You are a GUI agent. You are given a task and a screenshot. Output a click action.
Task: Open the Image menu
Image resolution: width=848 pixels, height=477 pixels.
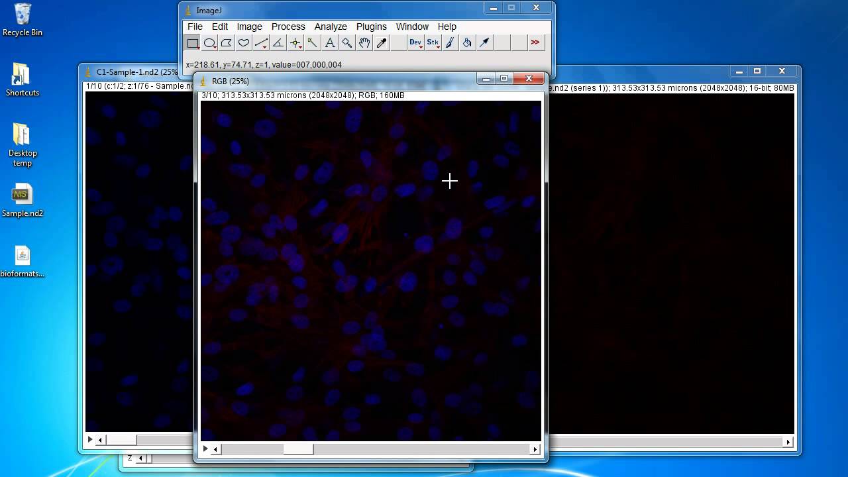pos(250,26)
